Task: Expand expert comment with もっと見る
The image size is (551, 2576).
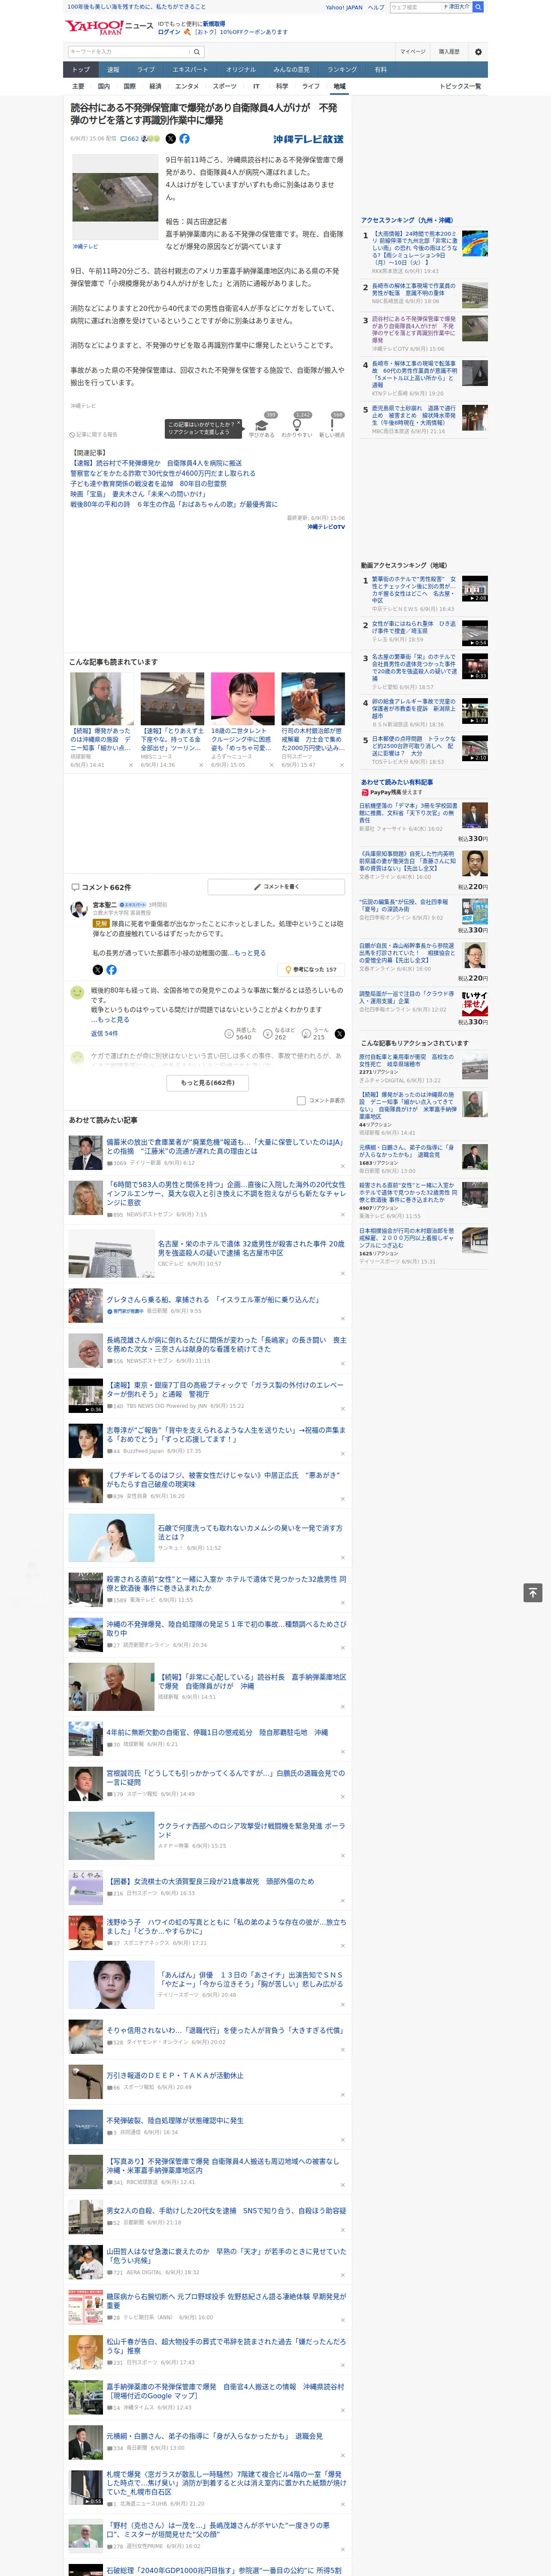Action: click(250, 953)
